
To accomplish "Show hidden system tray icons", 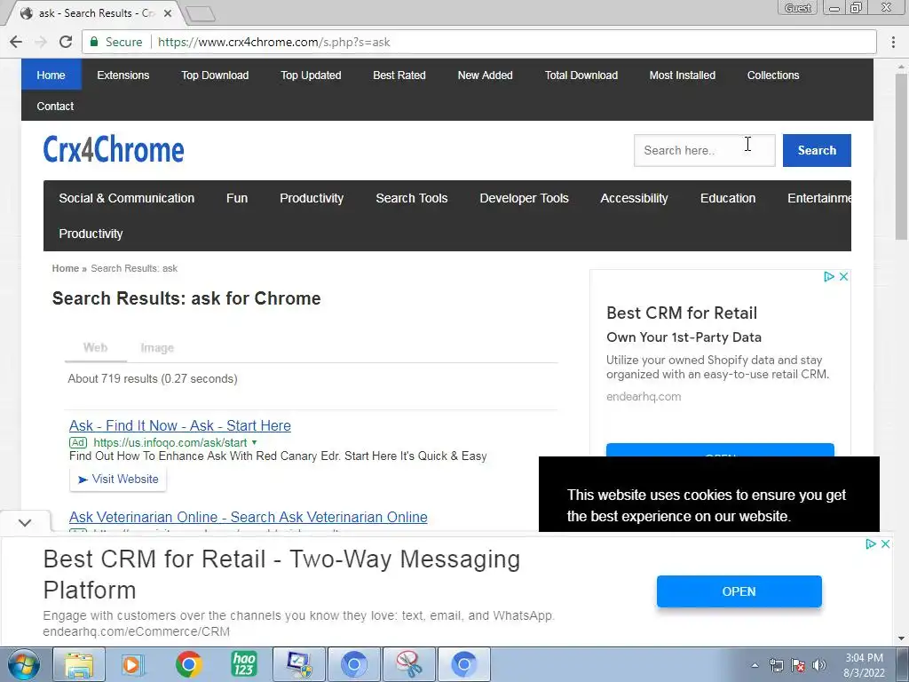I will (x=755, y=665).
